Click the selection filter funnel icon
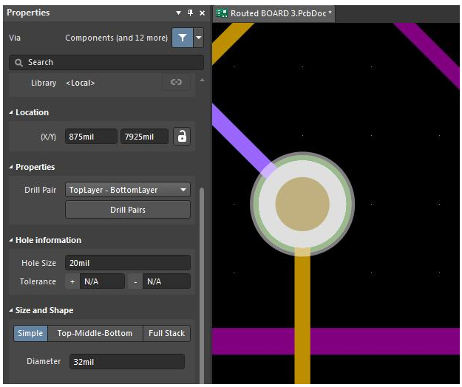 182,38
